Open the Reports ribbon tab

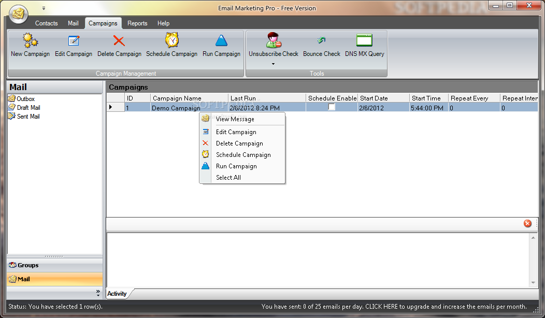137,23
